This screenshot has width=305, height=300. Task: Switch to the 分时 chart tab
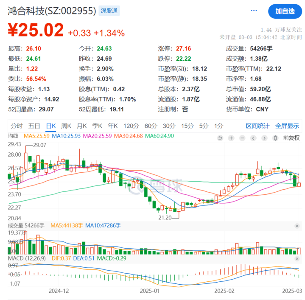tap(17, 126)
